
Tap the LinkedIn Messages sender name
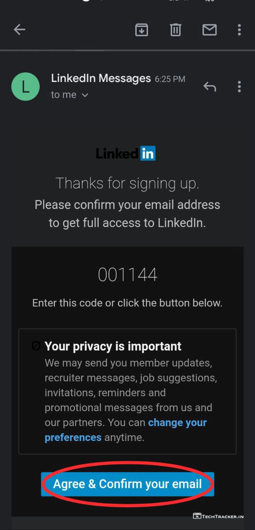(x=101, y=78)
